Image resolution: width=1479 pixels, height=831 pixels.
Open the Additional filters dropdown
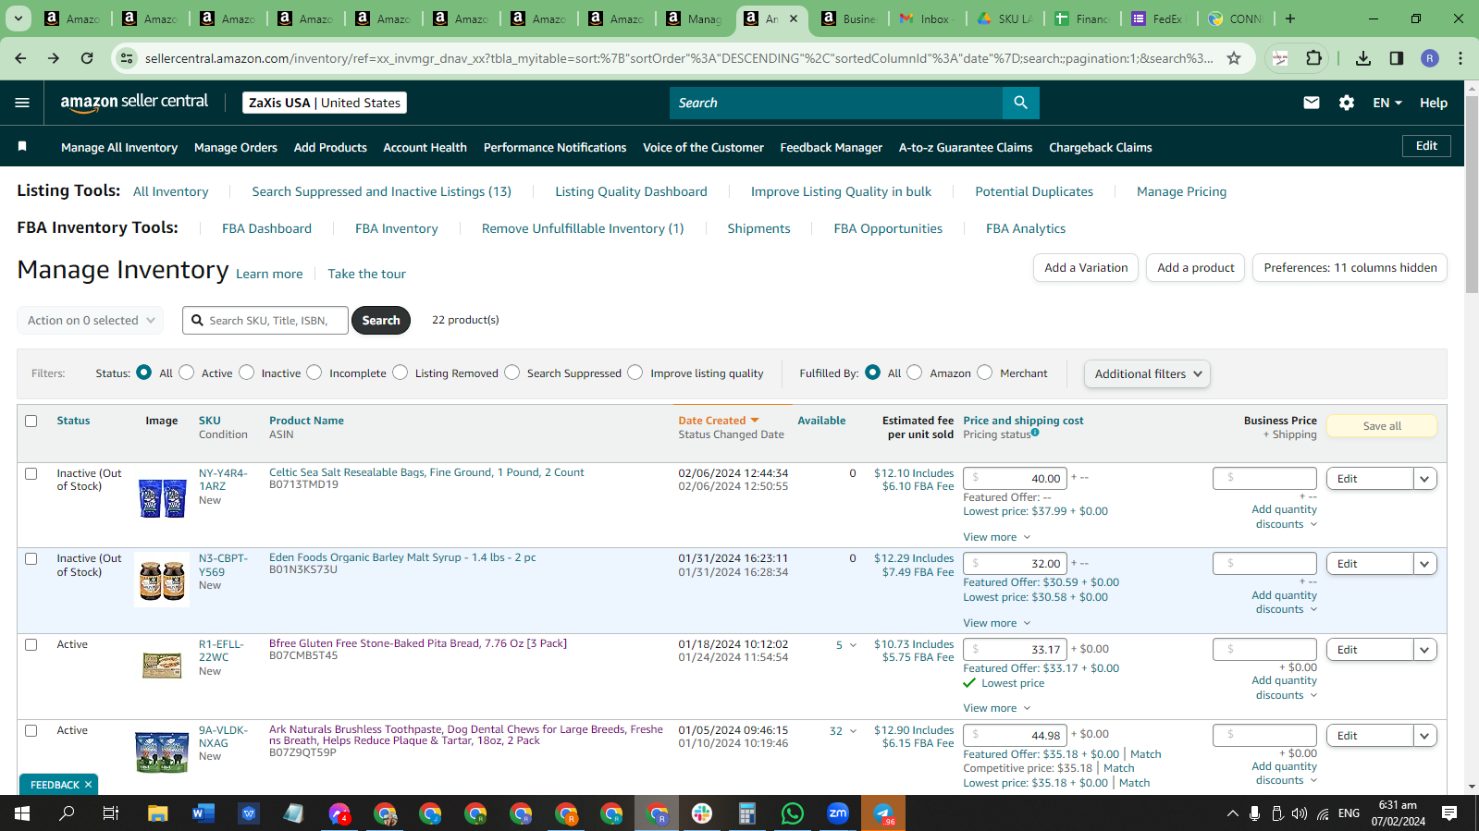tap(1147, 373)
